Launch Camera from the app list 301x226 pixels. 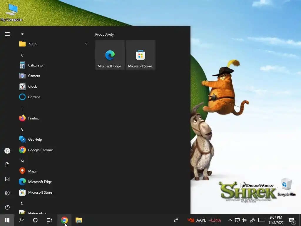53,76
